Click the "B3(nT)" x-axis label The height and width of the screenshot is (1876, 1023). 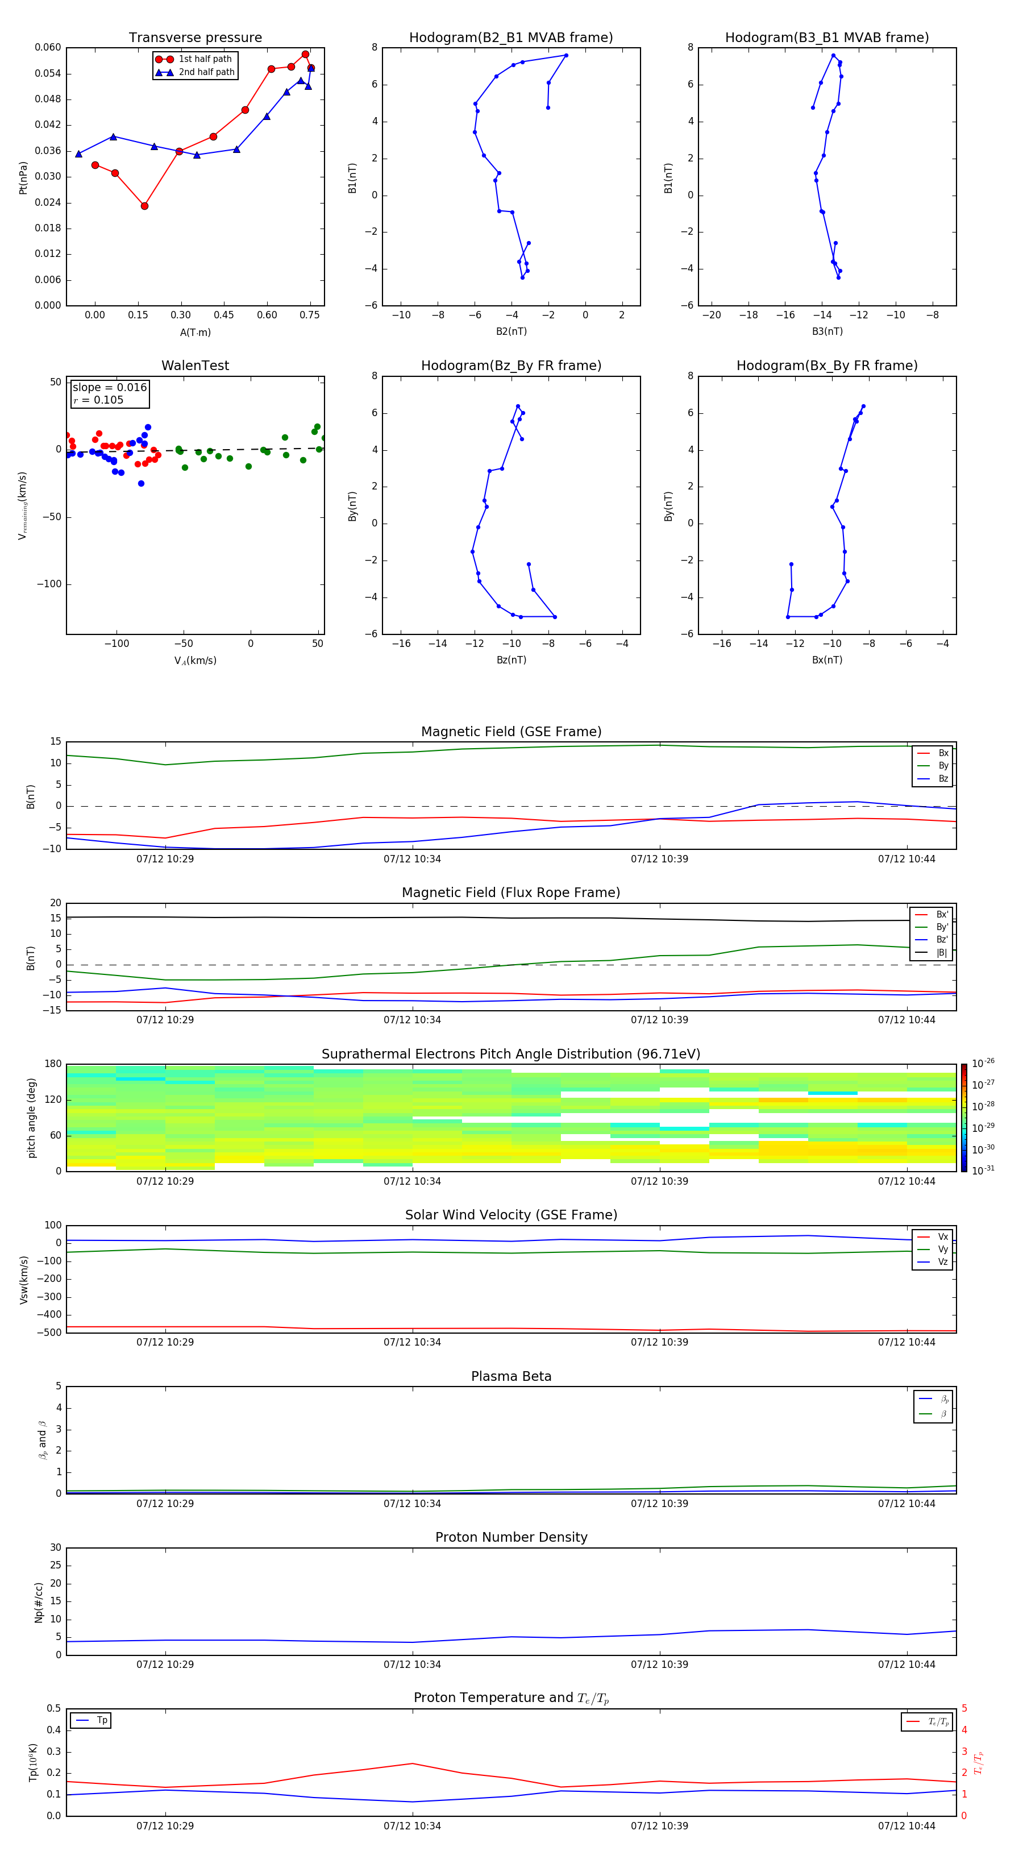tap(827, 331)
